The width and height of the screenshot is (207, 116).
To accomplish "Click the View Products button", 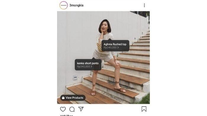I will pos(73,98).
